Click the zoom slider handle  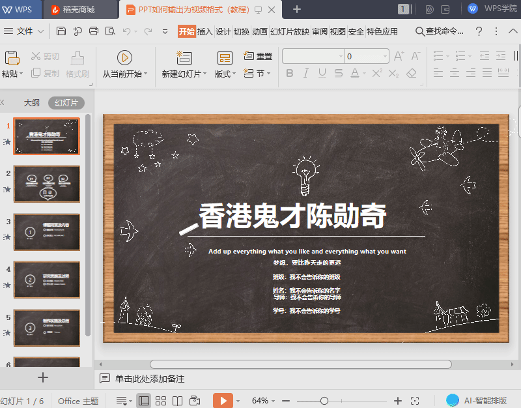click(x=324, y=400)
